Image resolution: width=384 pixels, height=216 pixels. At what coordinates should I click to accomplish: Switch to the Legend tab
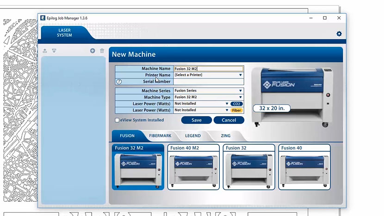193,136
